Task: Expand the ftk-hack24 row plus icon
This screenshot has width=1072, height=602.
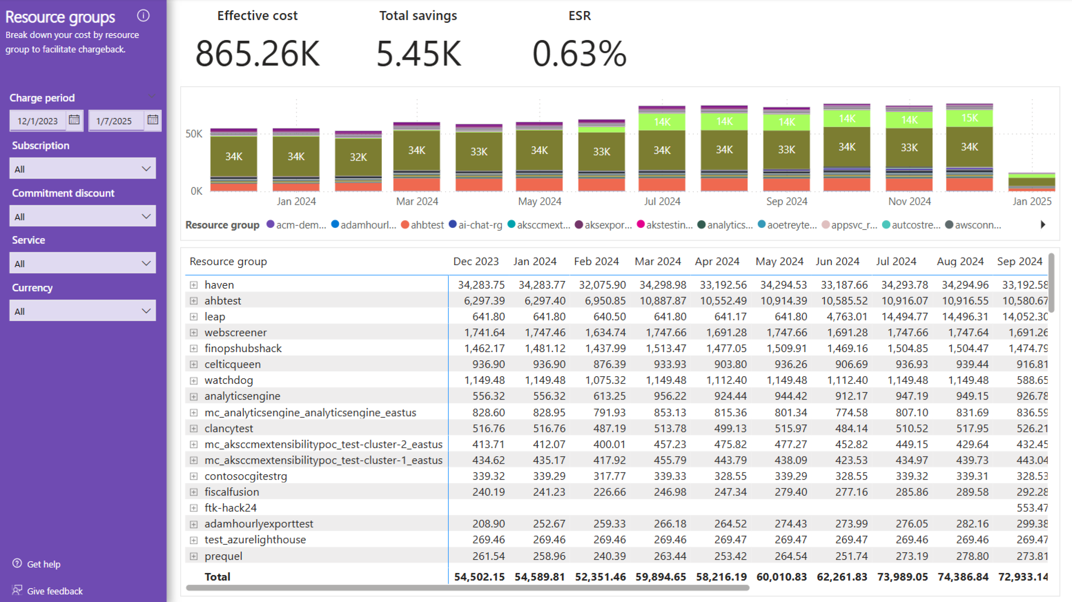Action: coord(193,508)
